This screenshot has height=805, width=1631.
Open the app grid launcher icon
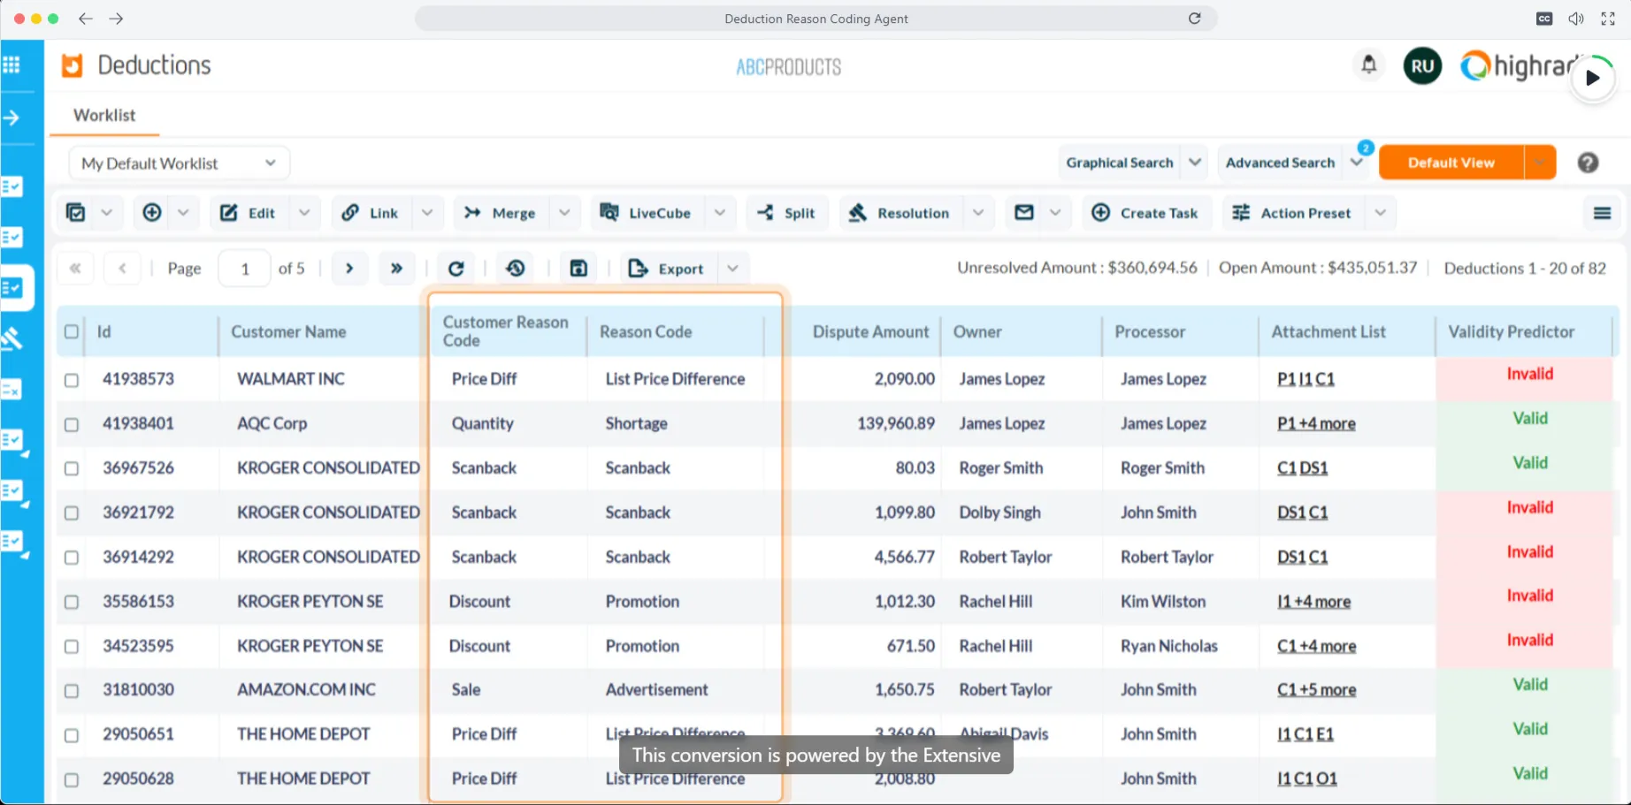point(11,65)
